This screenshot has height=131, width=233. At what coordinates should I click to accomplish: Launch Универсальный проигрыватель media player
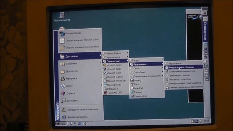(184, 83)
